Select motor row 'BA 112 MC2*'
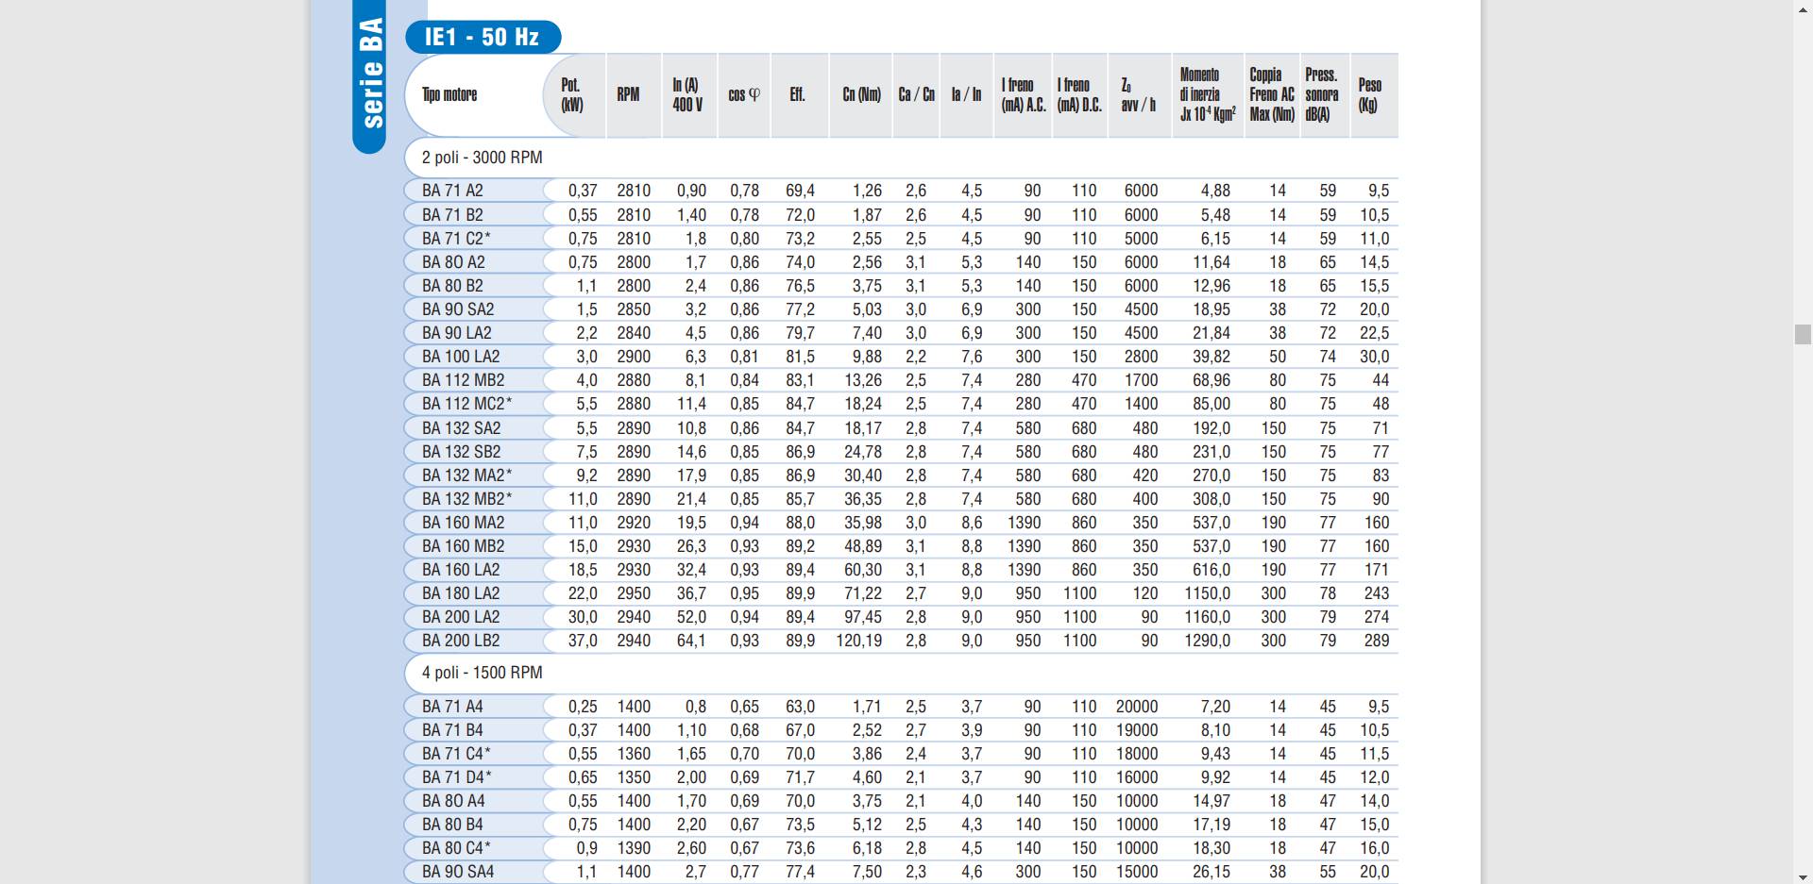Viewport: 1813px width, 884px height. coord(902,404)
